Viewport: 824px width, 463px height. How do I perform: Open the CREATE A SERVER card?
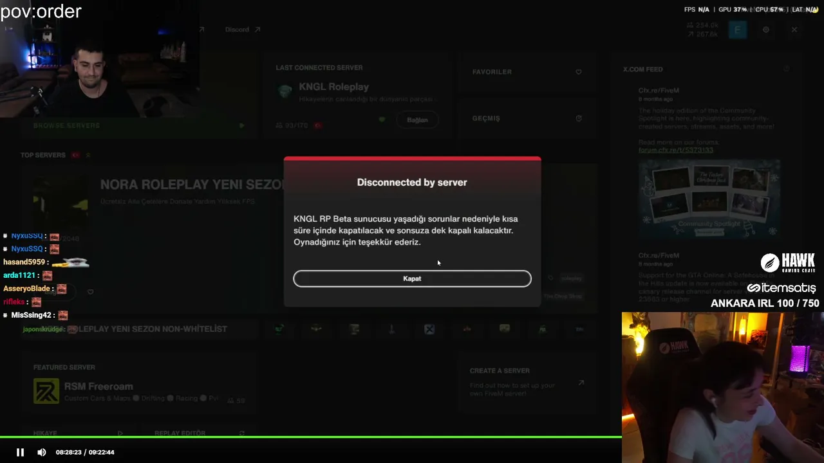[x=528, y=383]
